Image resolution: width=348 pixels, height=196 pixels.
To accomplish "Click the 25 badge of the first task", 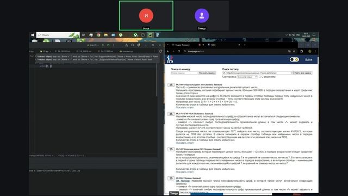I will pyautogui.click(x=171, y=85).
